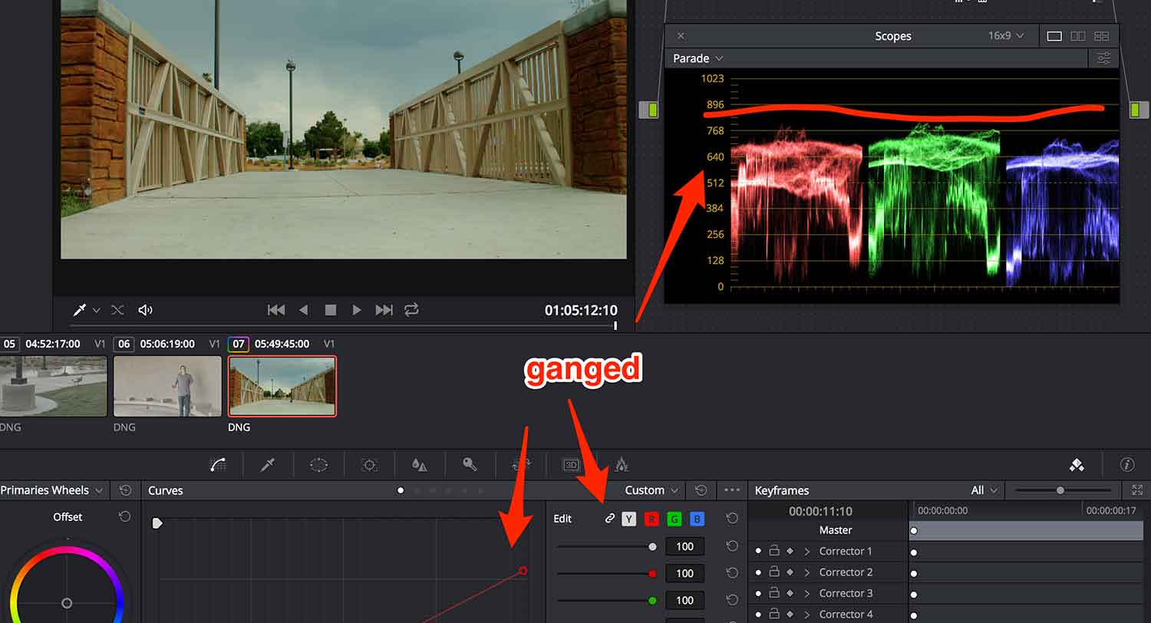Select clip 06 thumbnail at 05:06:19:00
The height and width of the screenshot is (623, 1151).
[x=167, y=386]
